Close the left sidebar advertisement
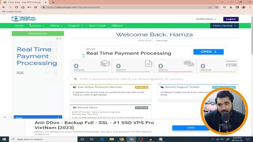253x142 pixels. pos(60,39)
